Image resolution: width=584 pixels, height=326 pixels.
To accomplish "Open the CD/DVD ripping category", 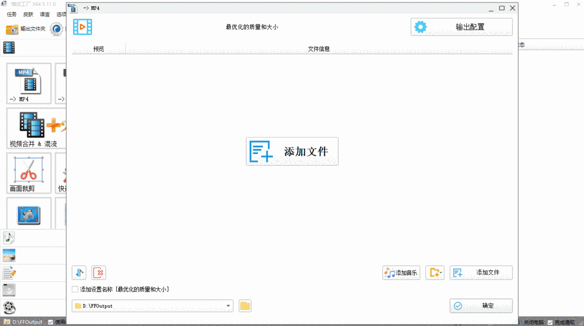I will pyautogui.click(x=9, y=290).
